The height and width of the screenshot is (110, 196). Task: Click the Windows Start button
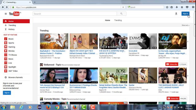pyautogui.click(x=3, y=107)
